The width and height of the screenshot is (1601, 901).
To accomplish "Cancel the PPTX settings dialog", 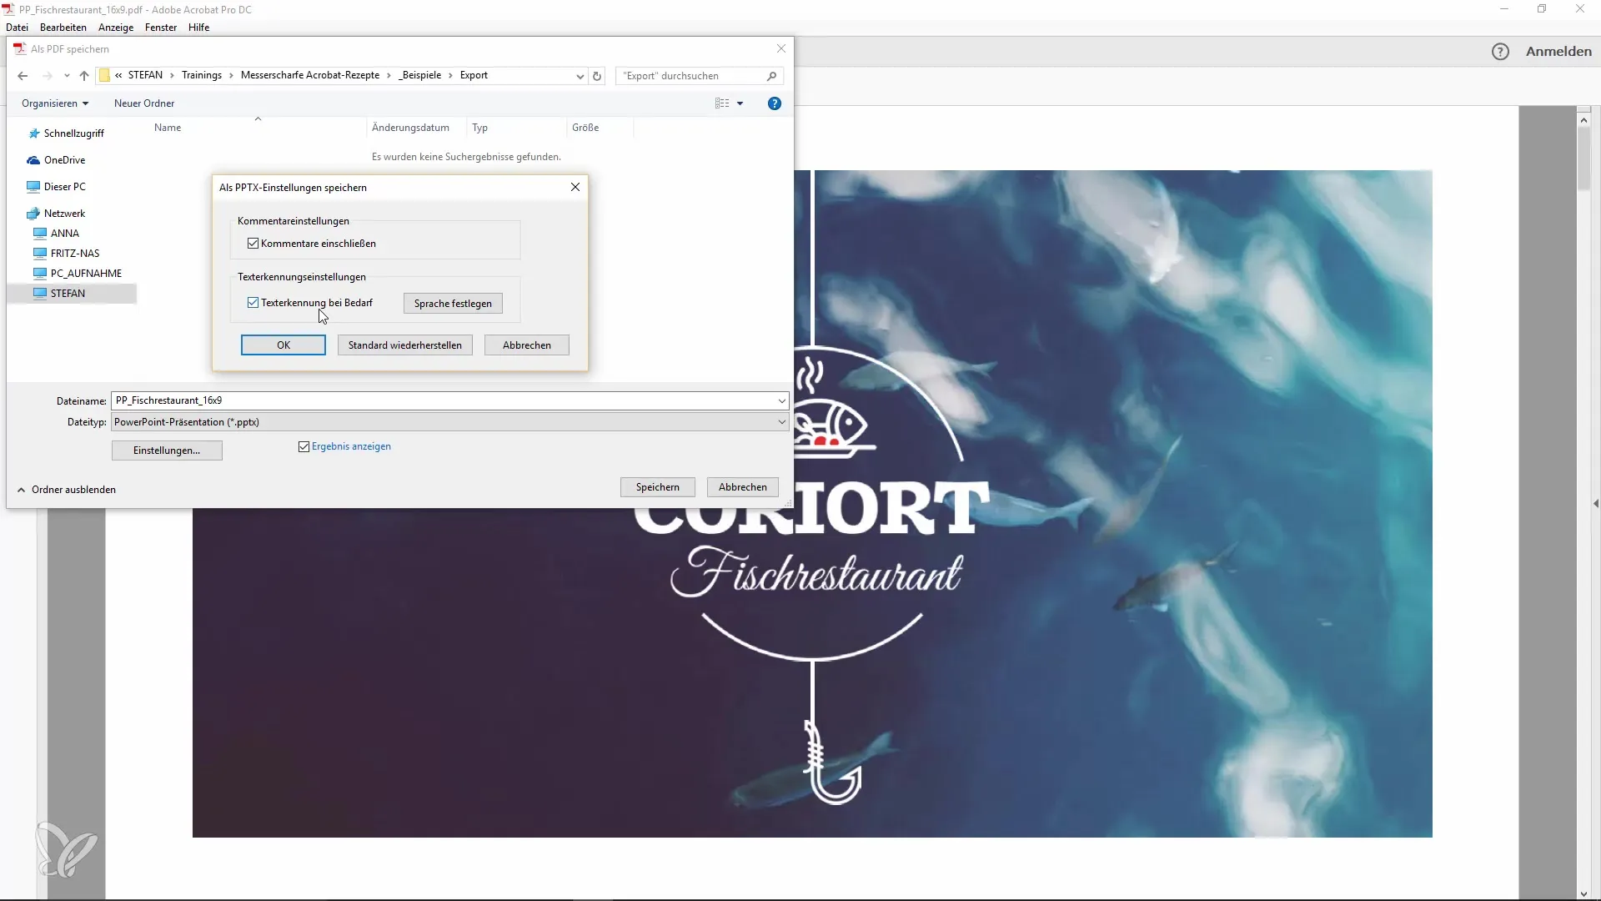I will pos(527,345).
